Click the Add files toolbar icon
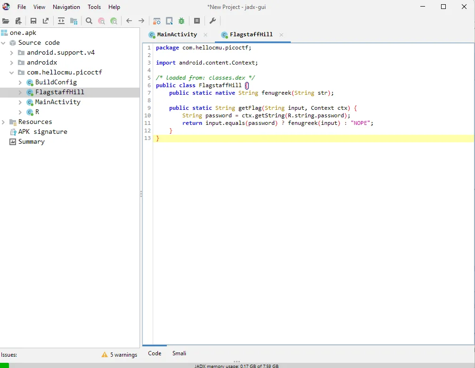475x368 pixels. tap(18, 21)
